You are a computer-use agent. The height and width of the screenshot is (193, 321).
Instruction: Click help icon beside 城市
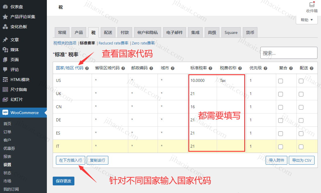point(173,68)
